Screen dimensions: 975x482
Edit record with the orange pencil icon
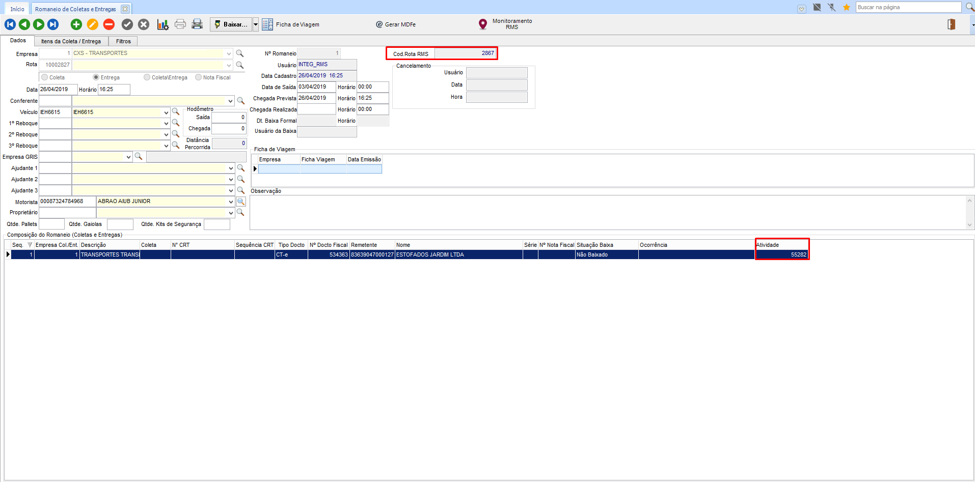point(93,24)
